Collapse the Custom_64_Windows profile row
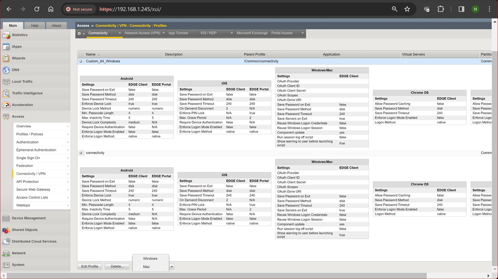498x279 pixels. pyautogui.click(x=81, y=61)
